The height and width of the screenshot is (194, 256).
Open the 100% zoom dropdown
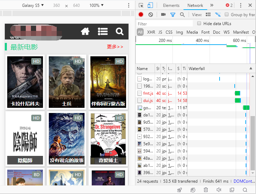click(96, 5)
